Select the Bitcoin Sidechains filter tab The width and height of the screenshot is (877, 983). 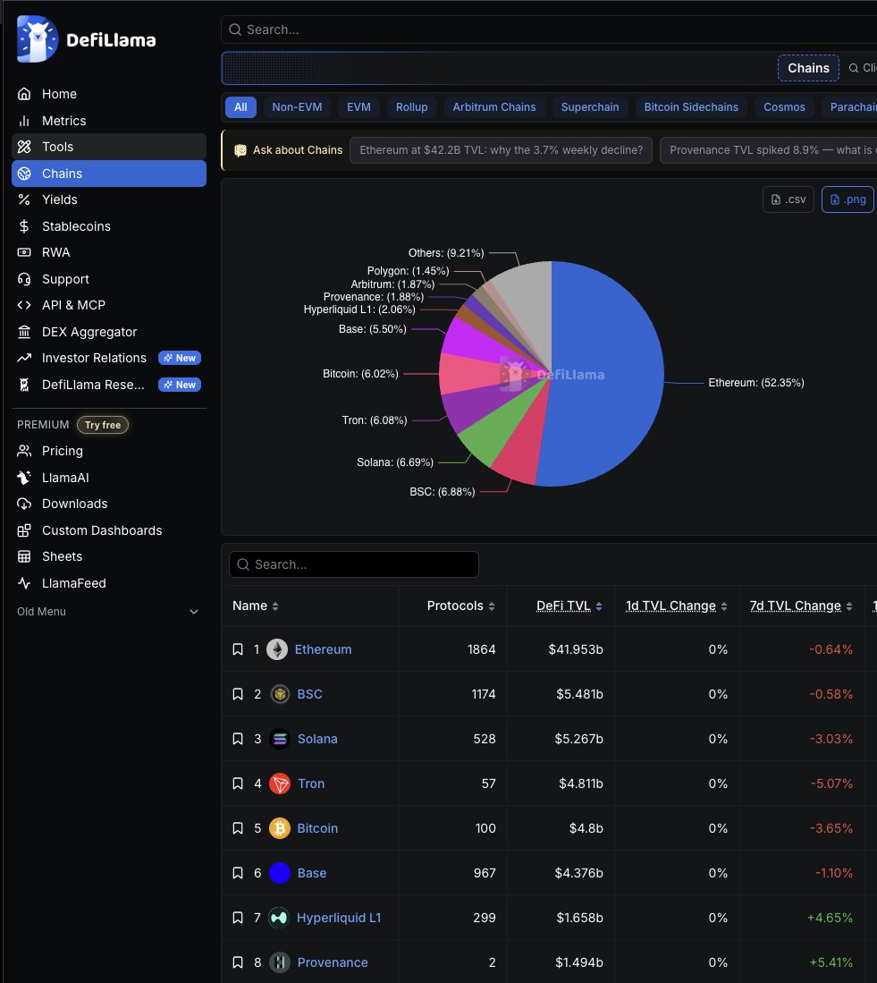[x=691, y=107]
